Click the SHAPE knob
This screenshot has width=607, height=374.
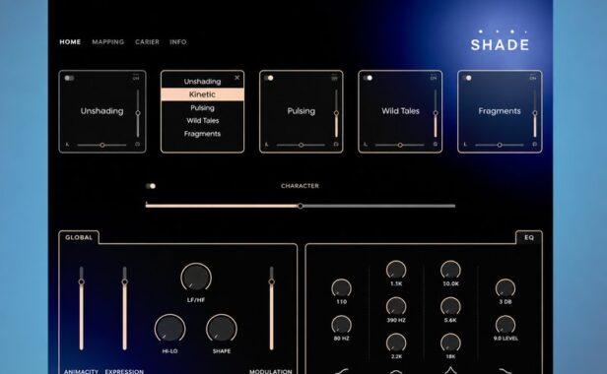[x=222, y=329]
